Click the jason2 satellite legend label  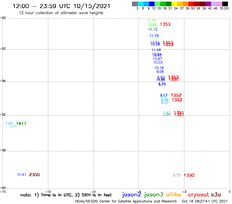click(132, 195)
